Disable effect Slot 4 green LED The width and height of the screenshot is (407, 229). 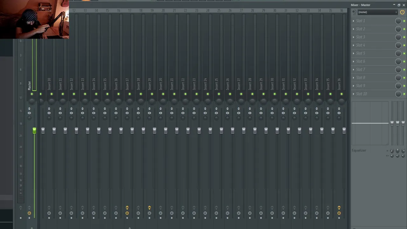(404, 45)
